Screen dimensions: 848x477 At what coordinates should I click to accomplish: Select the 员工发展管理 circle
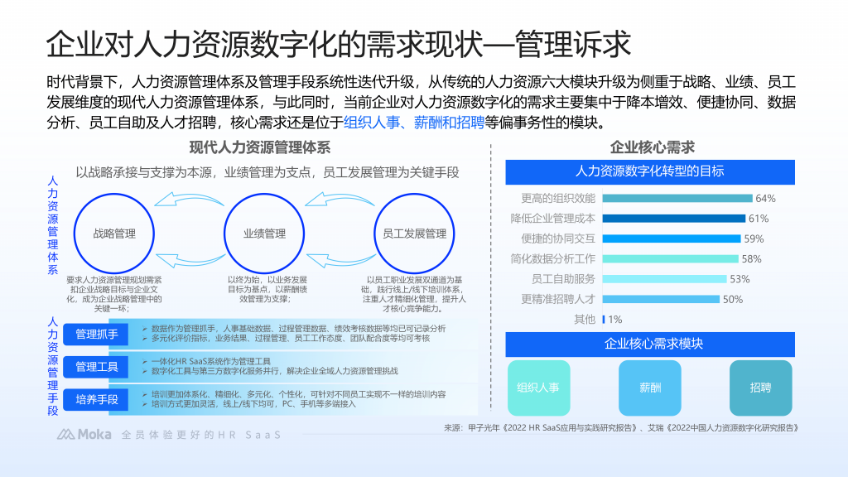click(x=414, y=234)
